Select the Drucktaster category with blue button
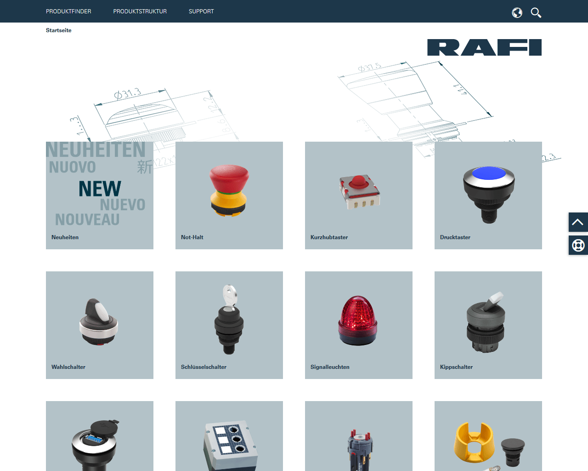The image size is (588, 471). (x=488, y=195)
